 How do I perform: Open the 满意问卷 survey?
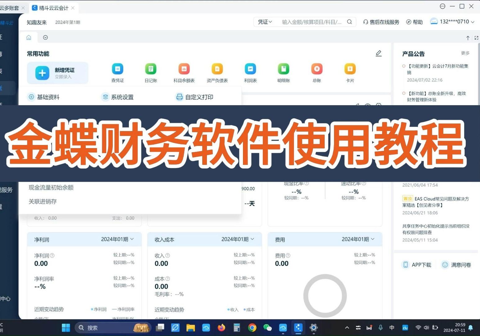pyautogui.click(x=456, y=265)
